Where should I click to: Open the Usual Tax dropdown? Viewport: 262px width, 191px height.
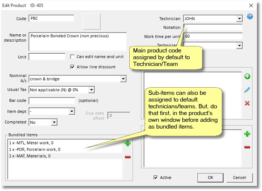click(x=91, y=90)
